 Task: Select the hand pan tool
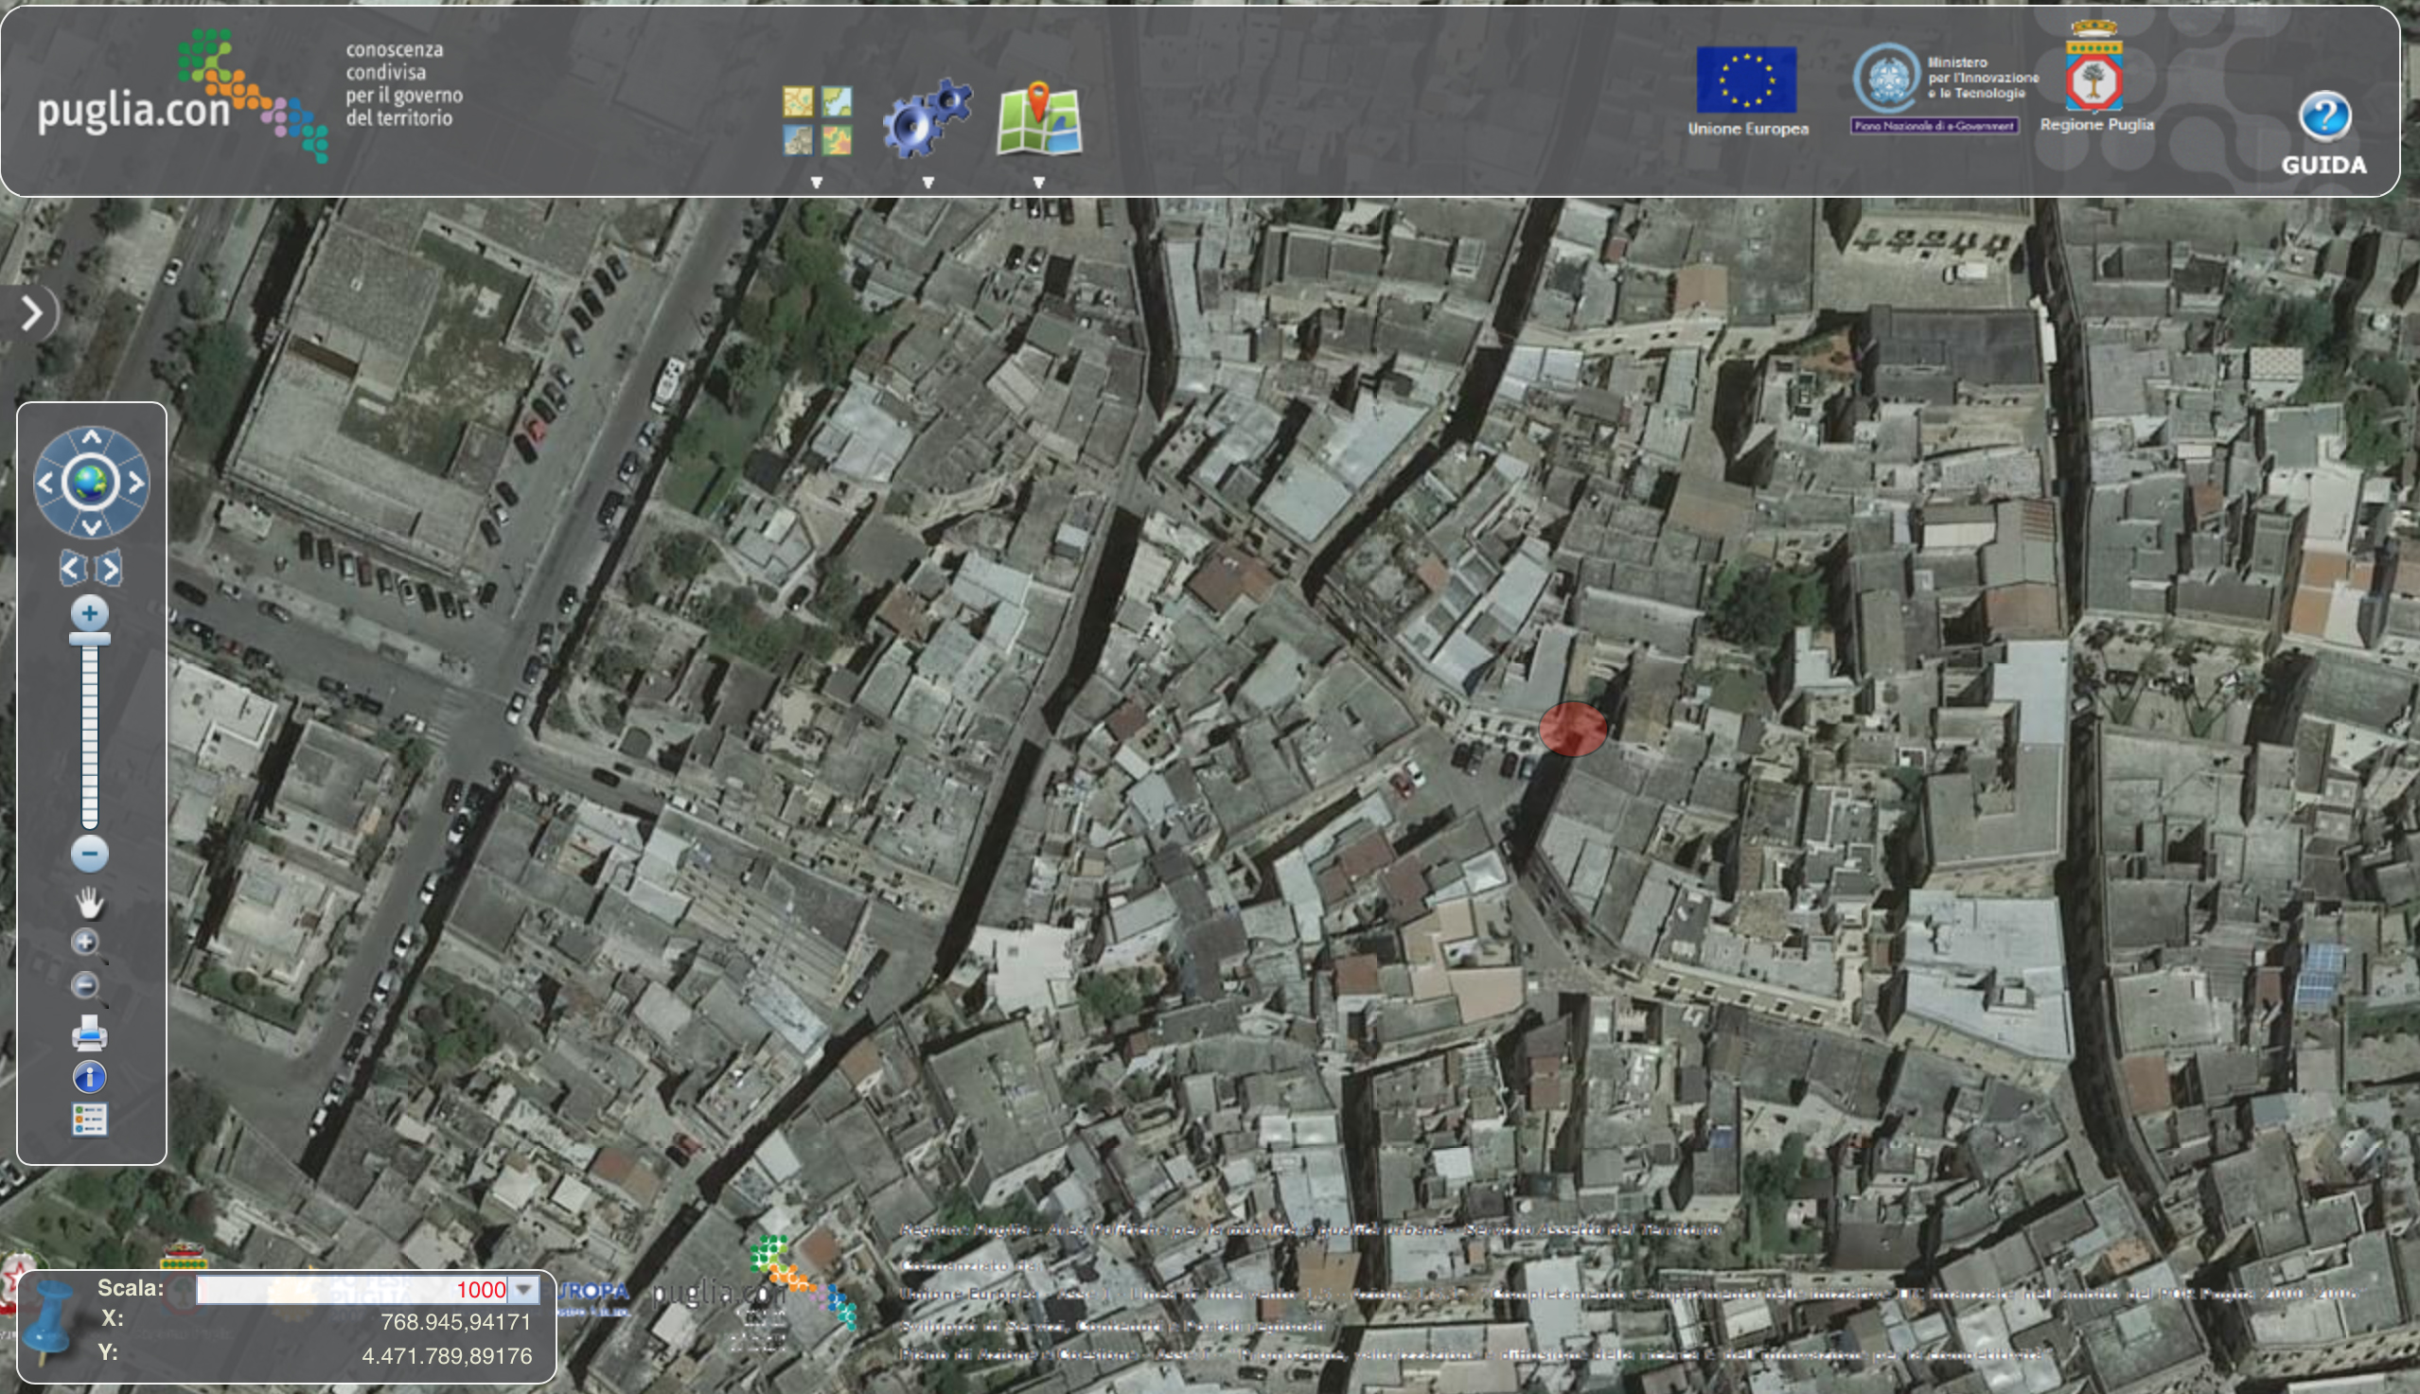[89, 902]
